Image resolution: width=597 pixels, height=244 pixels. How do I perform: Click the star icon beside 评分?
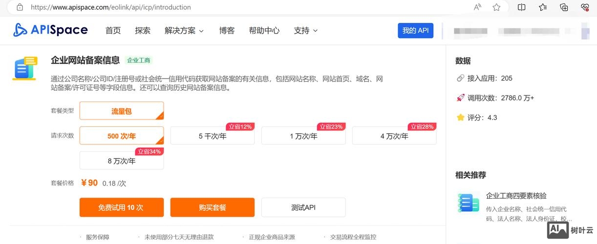coord(460,117)
